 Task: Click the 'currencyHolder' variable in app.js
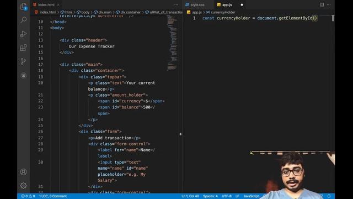233,18
